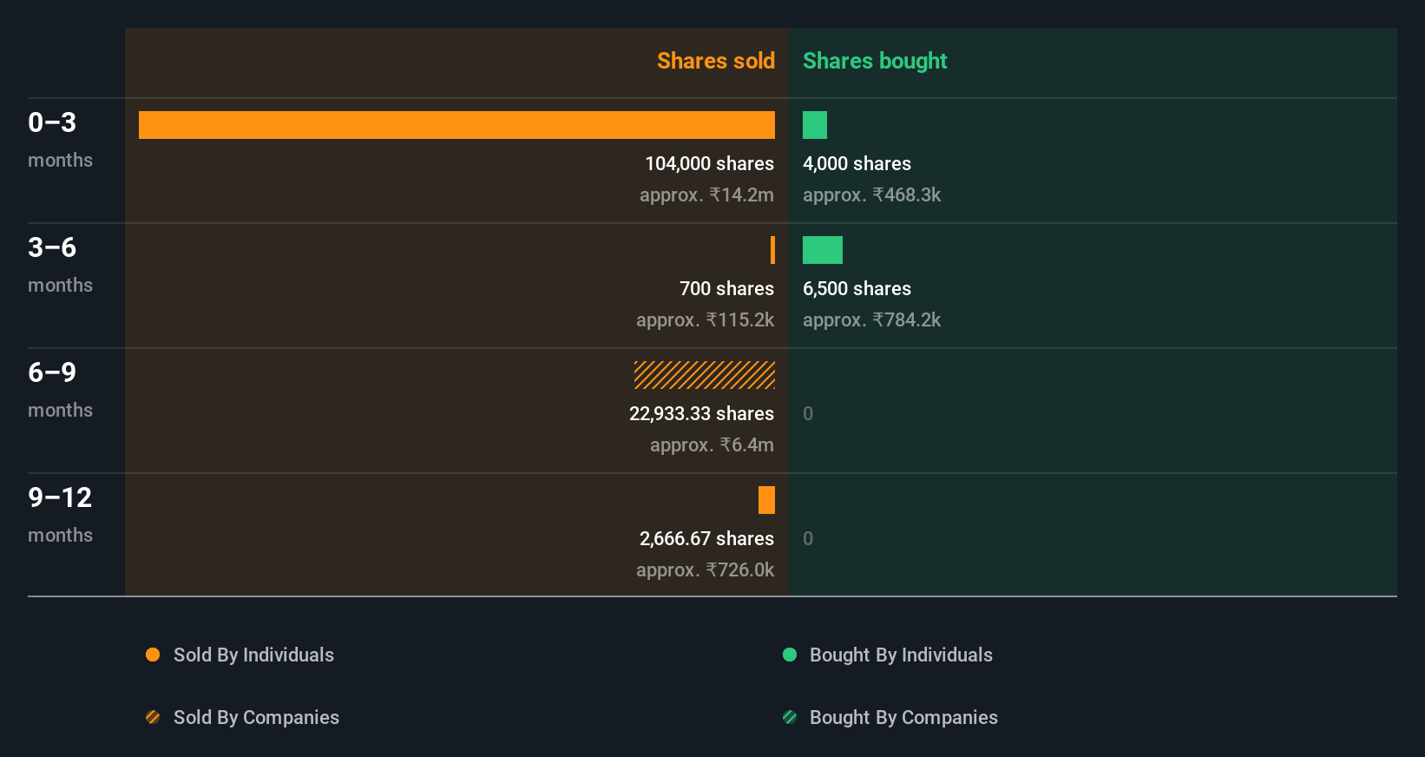
Task: Click the Bought By Companies legend label
Action: click(x=903, y=717)
